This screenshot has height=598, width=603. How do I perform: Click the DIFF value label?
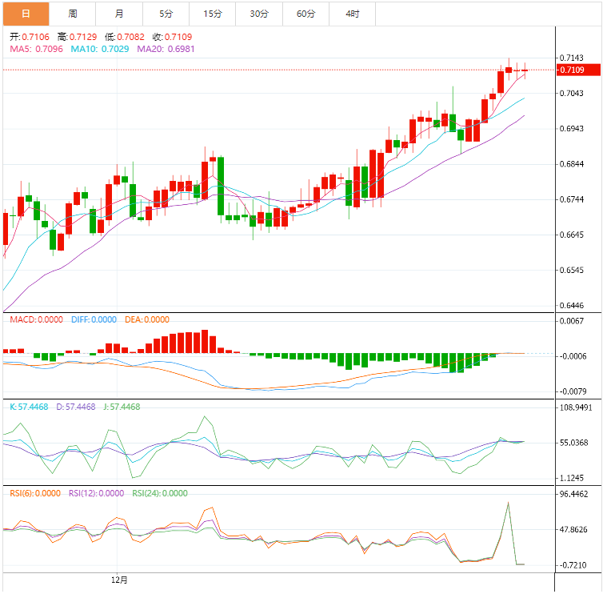94,319
